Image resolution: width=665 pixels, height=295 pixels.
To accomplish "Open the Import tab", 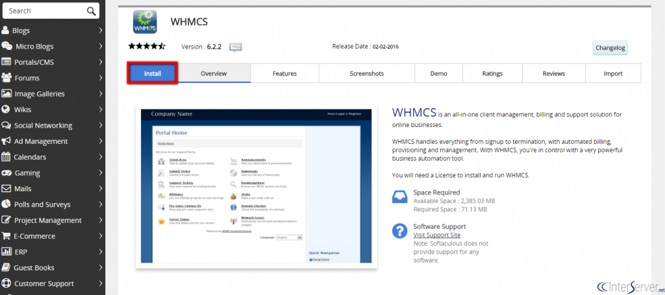I will tap(613, 73).
